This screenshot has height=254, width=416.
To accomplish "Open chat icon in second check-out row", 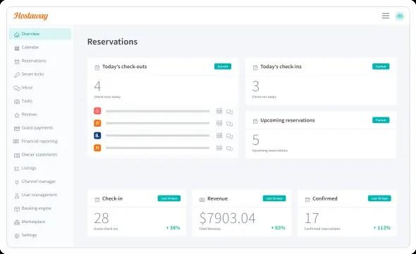I will (x=229, y=124).
